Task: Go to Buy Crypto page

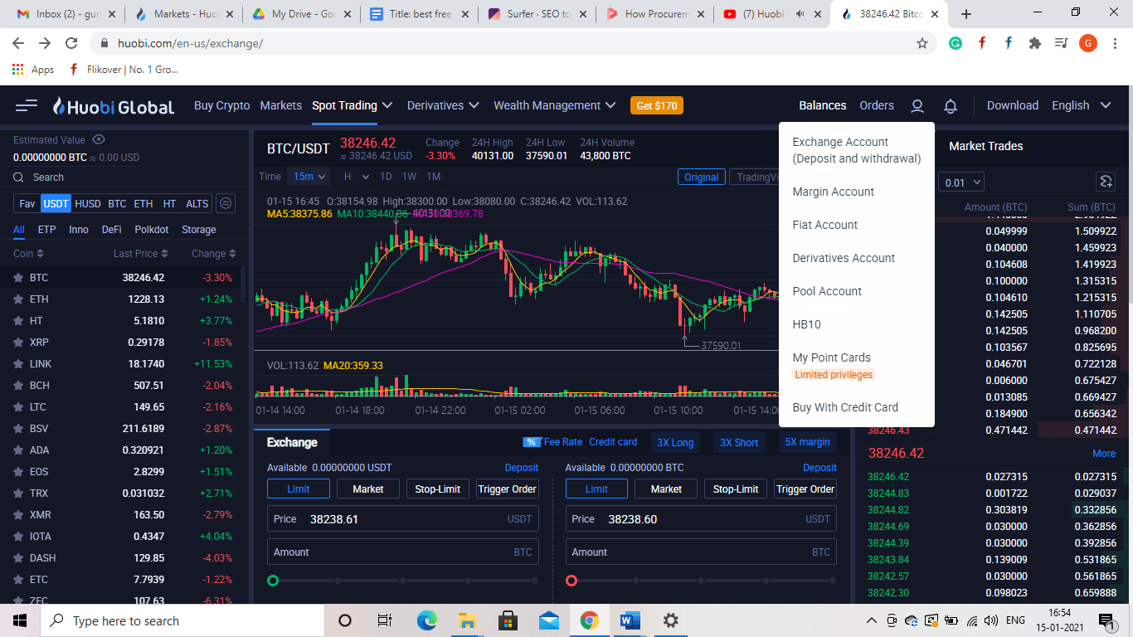Action: [221, 105]
